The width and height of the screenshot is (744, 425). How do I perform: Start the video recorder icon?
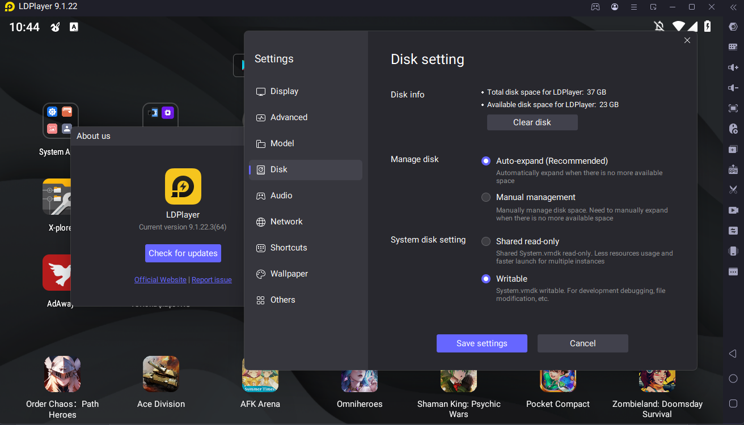coord(733,210)
